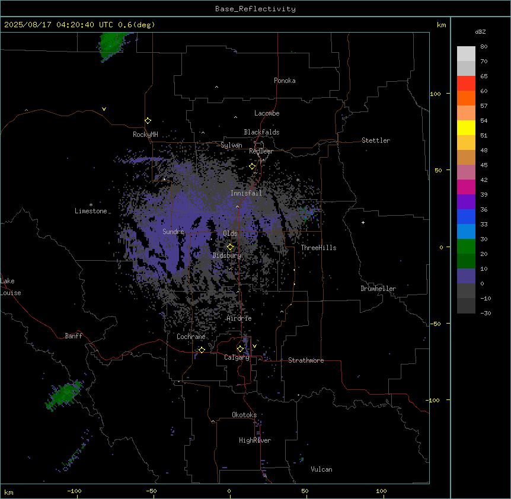The image size is (511, 499).
Task: Click the white plus marker west of Drumheller
Action: (x=363, y=222)
